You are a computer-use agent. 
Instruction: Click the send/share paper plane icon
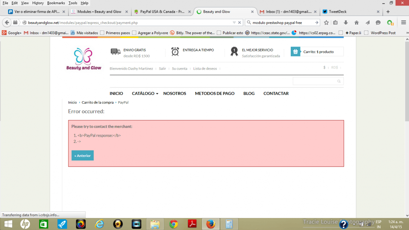367,23
